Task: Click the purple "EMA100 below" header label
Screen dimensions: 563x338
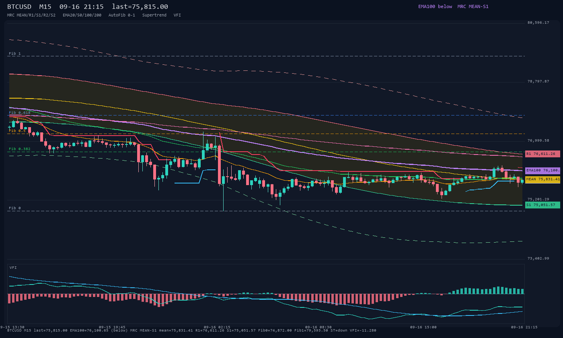Action: coord(435,6)
